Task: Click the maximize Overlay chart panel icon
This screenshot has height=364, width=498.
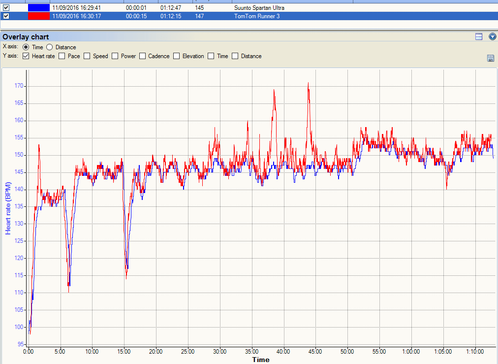Action: click(x=478, y=37)
